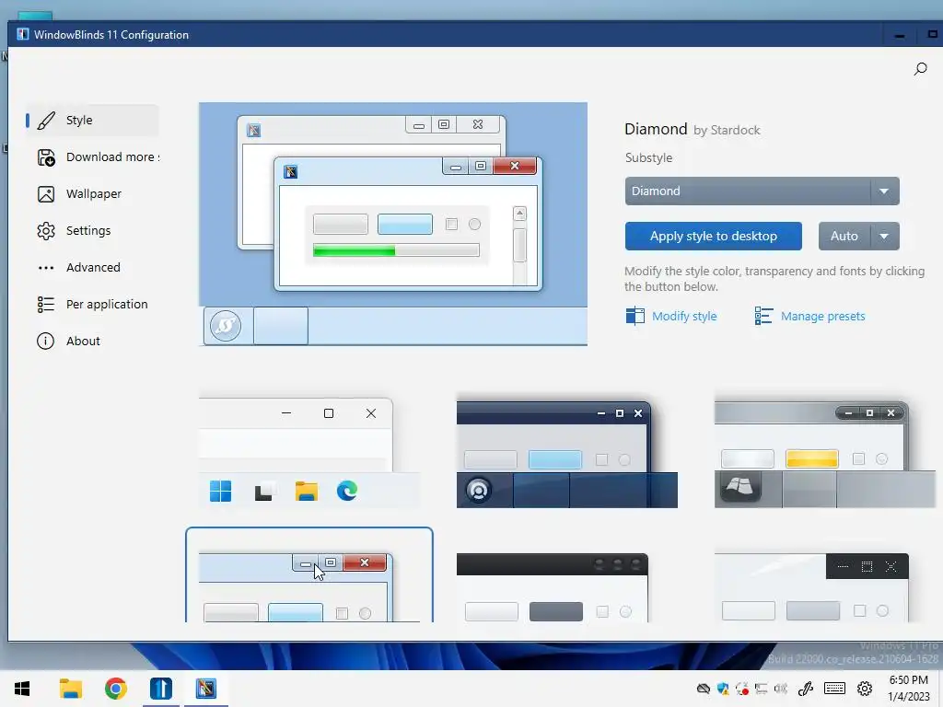Open the touch keyboard tray icon
This screenshot has width=943, height=707.
(x=834, y=689)
